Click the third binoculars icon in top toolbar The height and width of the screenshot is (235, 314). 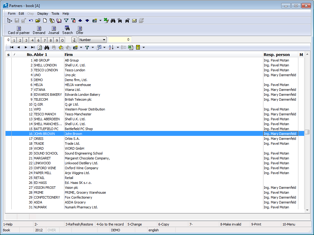127,21
